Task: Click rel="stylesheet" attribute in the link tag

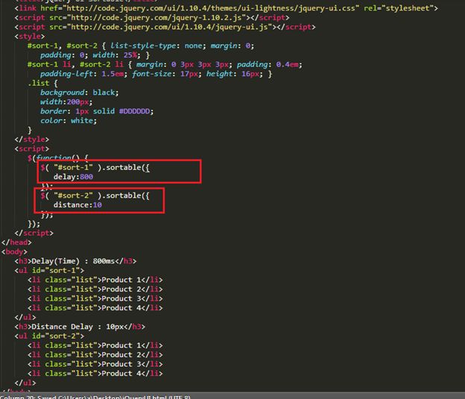Action: click(x=398, y=8)
